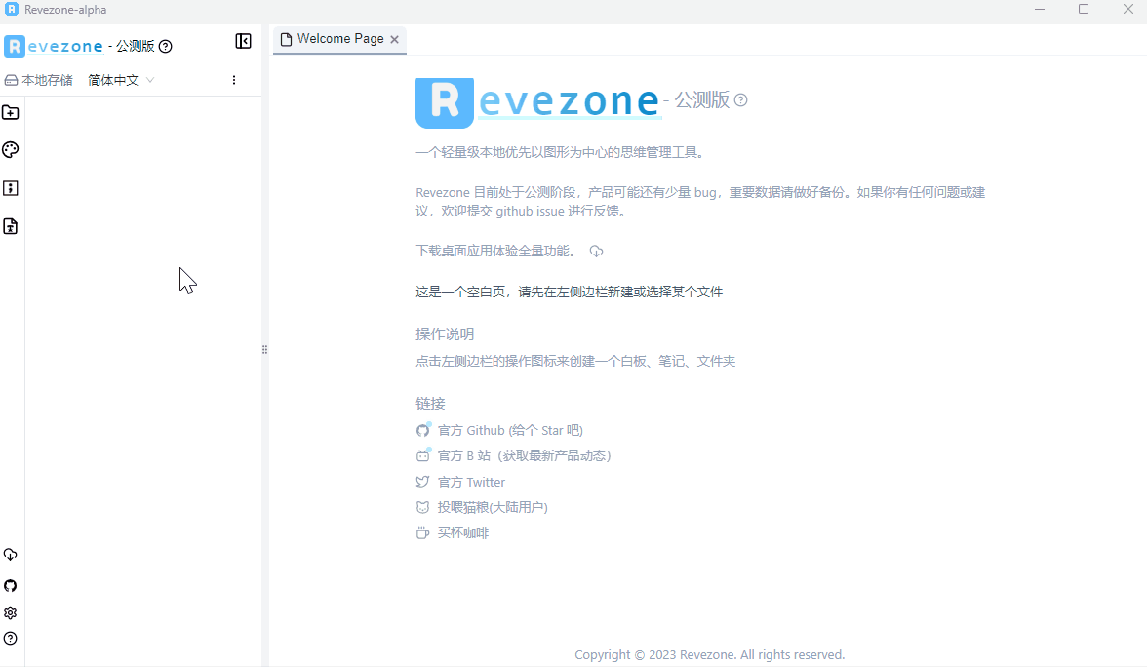Open the whiteboard creation palette icon
This screenshot has height=667, width=1147.
(10, 149)
